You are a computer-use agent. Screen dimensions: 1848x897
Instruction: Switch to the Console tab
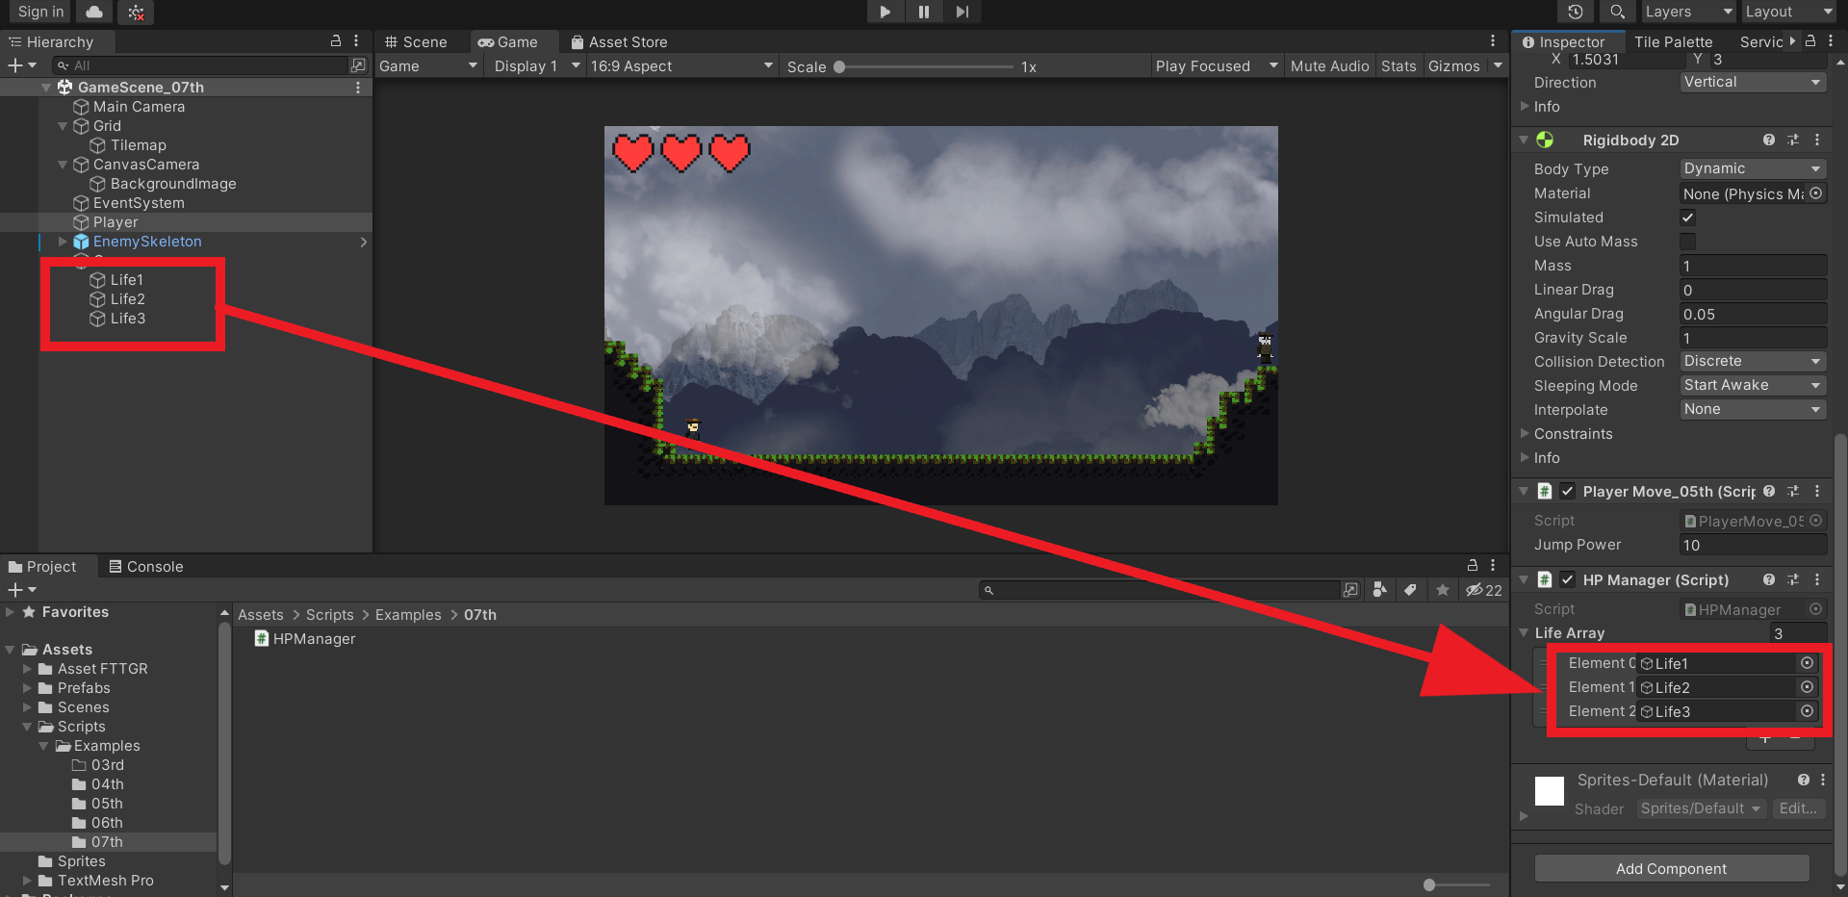[146, 566]
